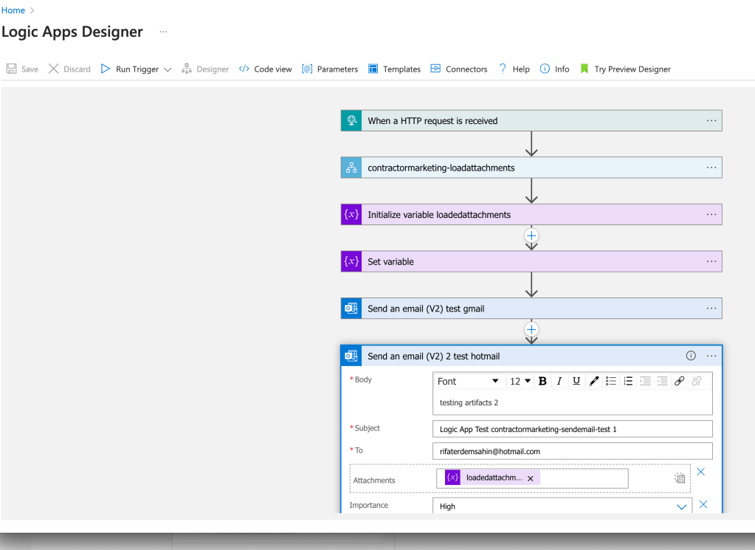This screenshot has width=755, height=550.
Task: Expand 'Send an email (V2) test gmail' step
Action: [x=531, y=309]
